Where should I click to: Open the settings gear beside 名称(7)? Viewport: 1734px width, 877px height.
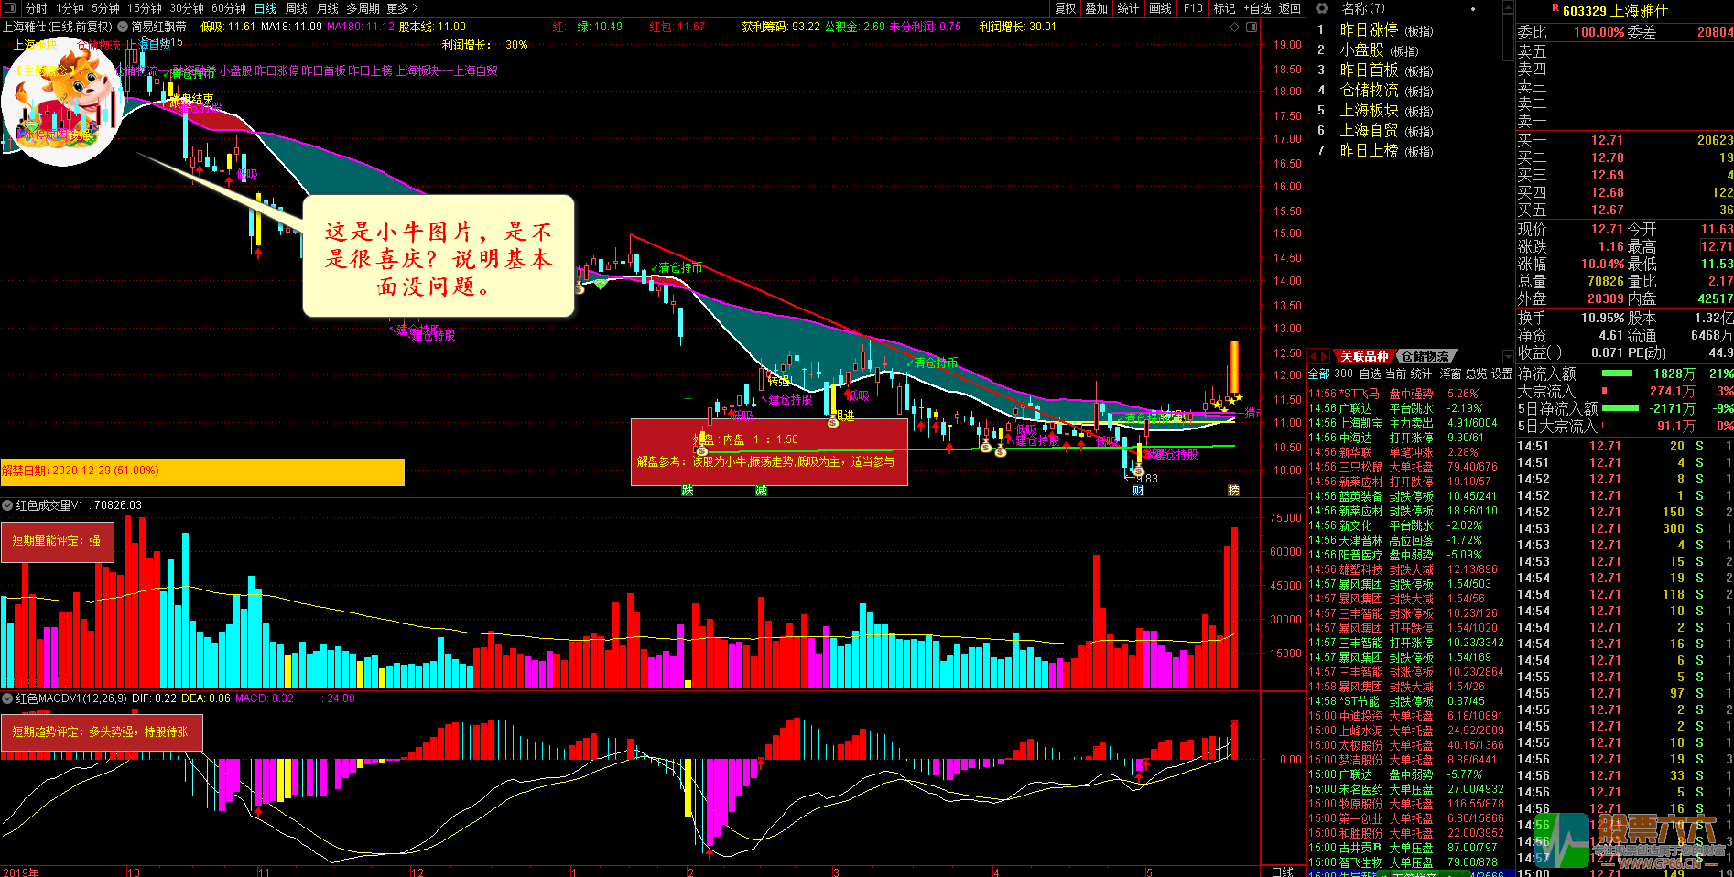pyautogui.click(x=1322, y=8)
